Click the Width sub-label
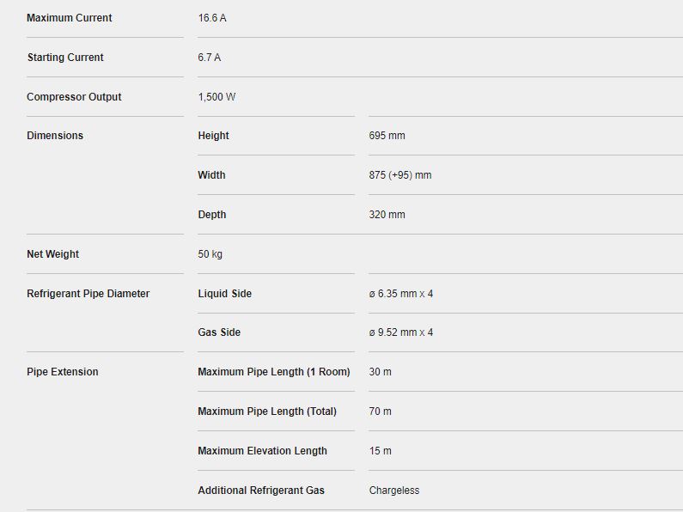 [x=211, y=175]
